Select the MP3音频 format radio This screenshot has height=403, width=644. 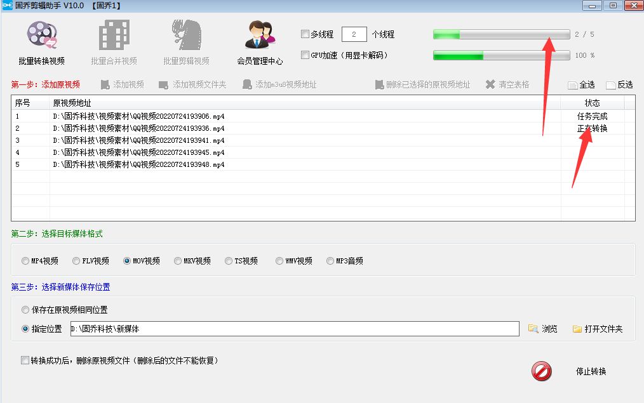330,261
